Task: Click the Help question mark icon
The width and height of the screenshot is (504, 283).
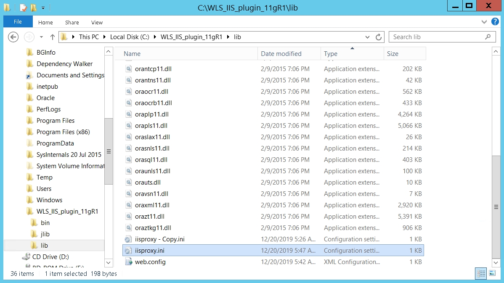Action: tap(494, 22)
